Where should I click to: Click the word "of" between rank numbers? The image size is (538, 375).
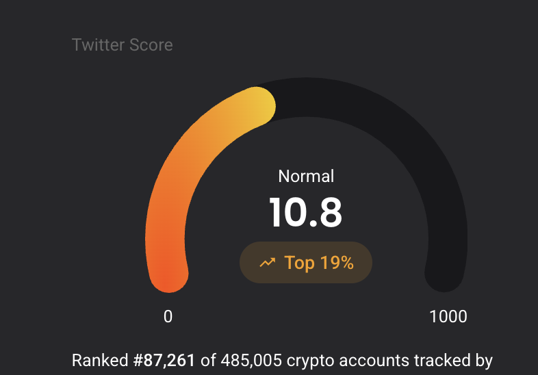tap(208, 361)
